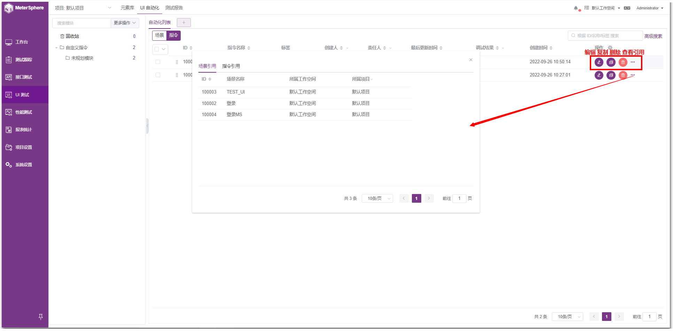Switch to the 场景引用 tab
The width and height of the screenshot is (673, 331).
[x=208, y=66]
